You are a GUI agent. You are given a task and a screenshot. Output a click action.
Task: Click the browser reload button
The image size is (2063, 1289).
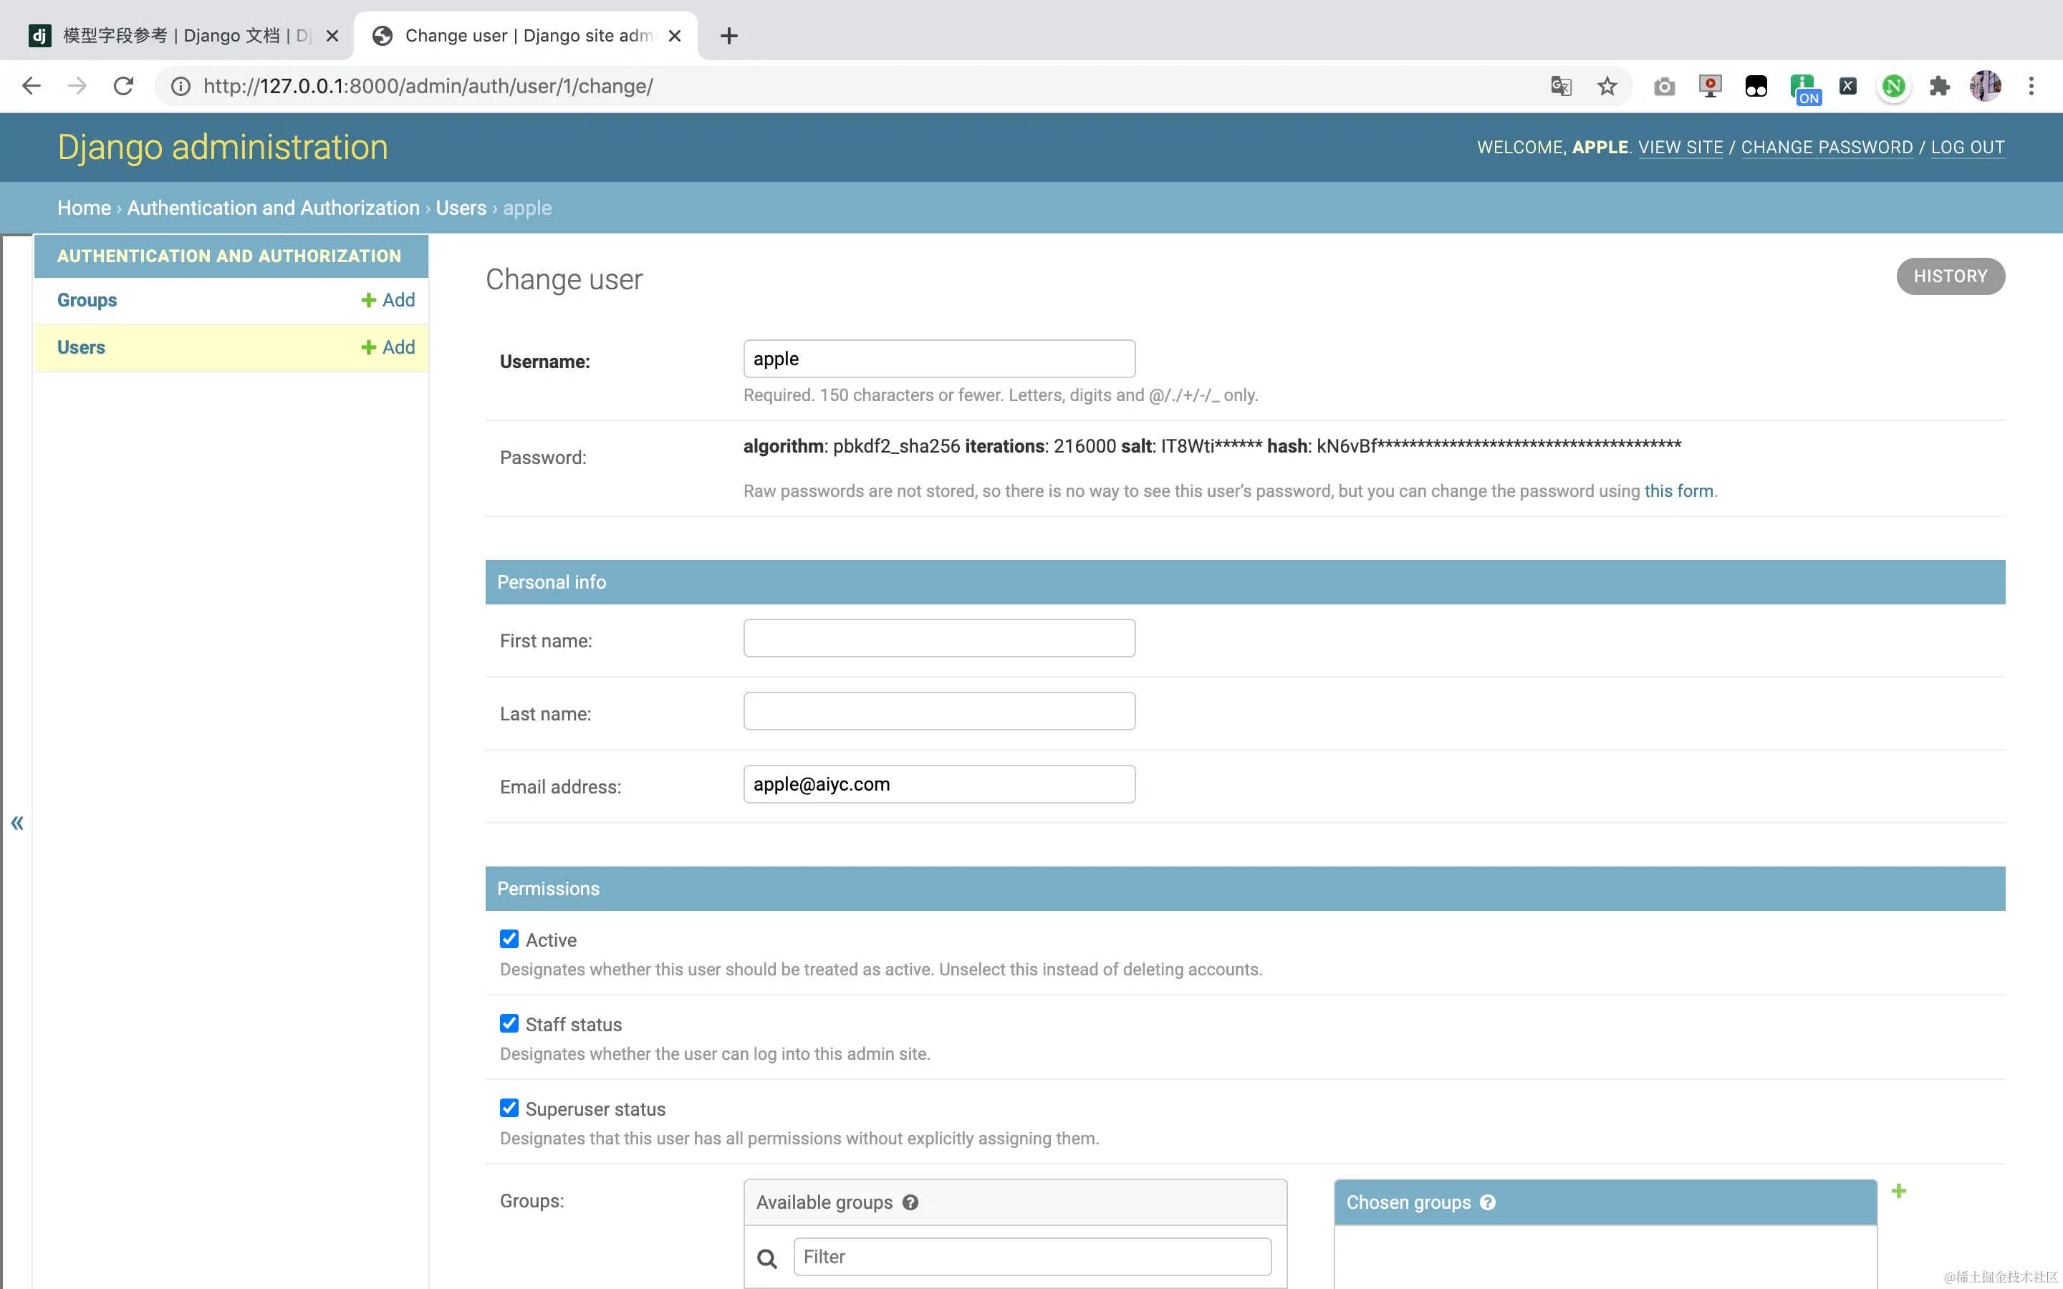[x=124, y=86]
